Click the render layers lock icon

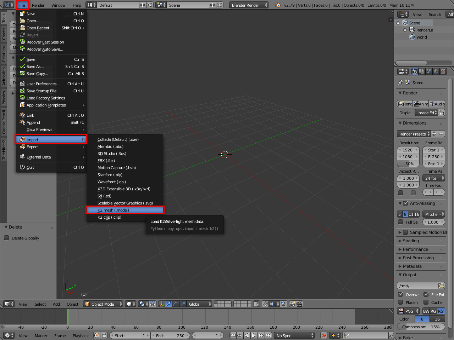(256, 304)
